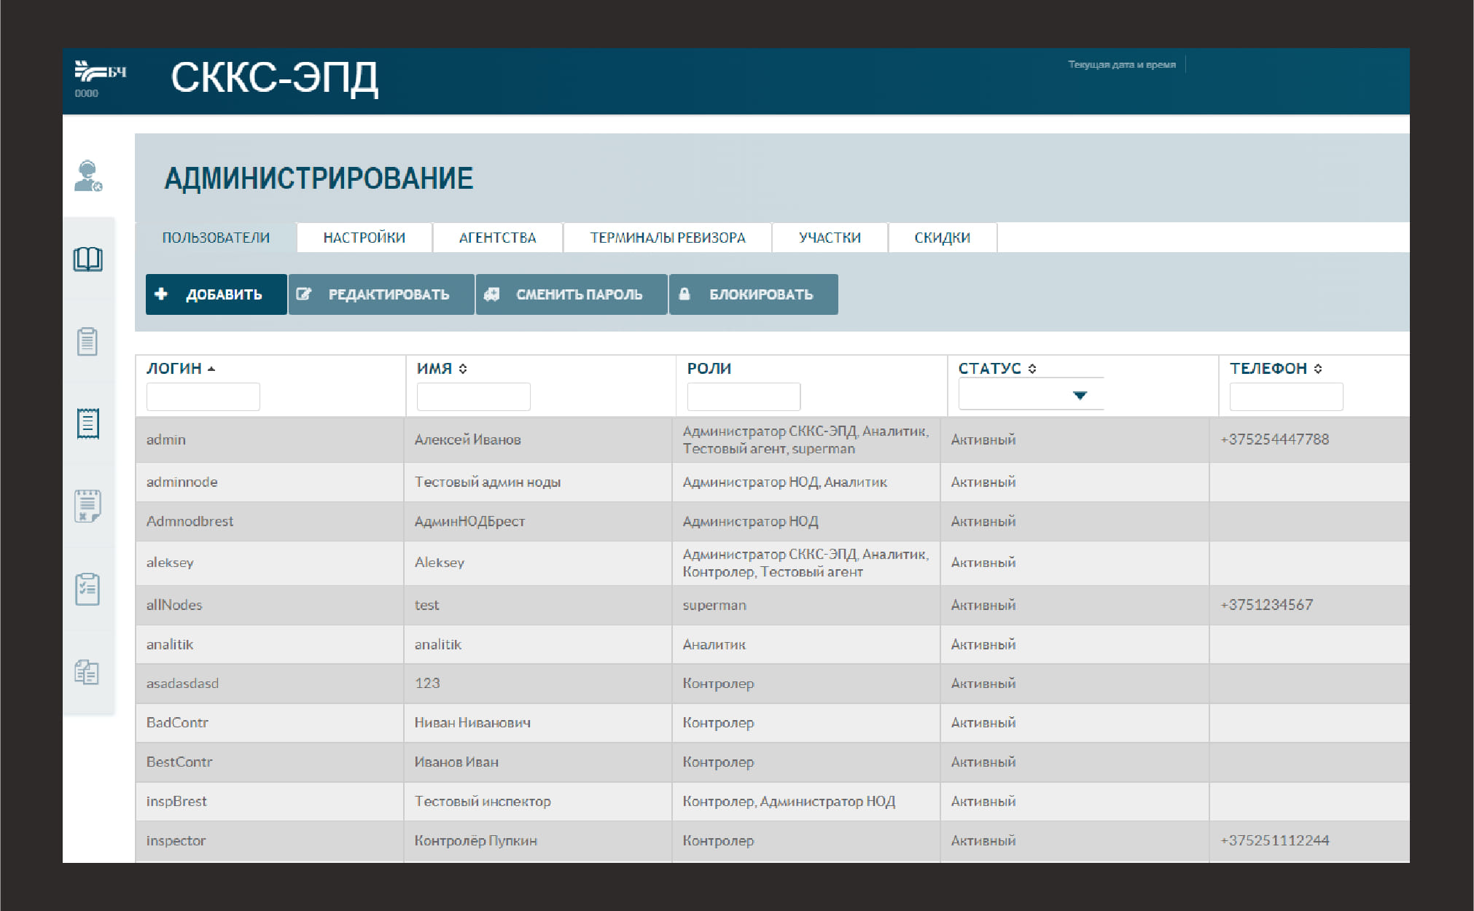Click role Контролер, Администратор НОД
This screenshot has width=1474, height=911.
click(x=789, y=802)
